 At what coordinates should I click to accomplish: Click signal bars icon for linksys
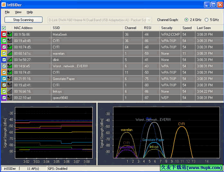click(x=10, y=91)
